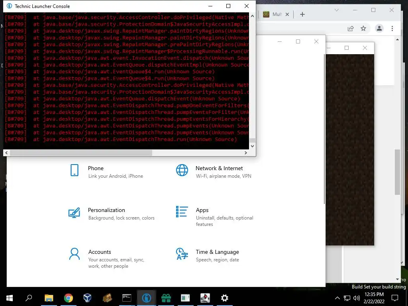Viewport: 408px width, 306px height.
Task: Click the Windows Start button
Action: coord(10,298)
